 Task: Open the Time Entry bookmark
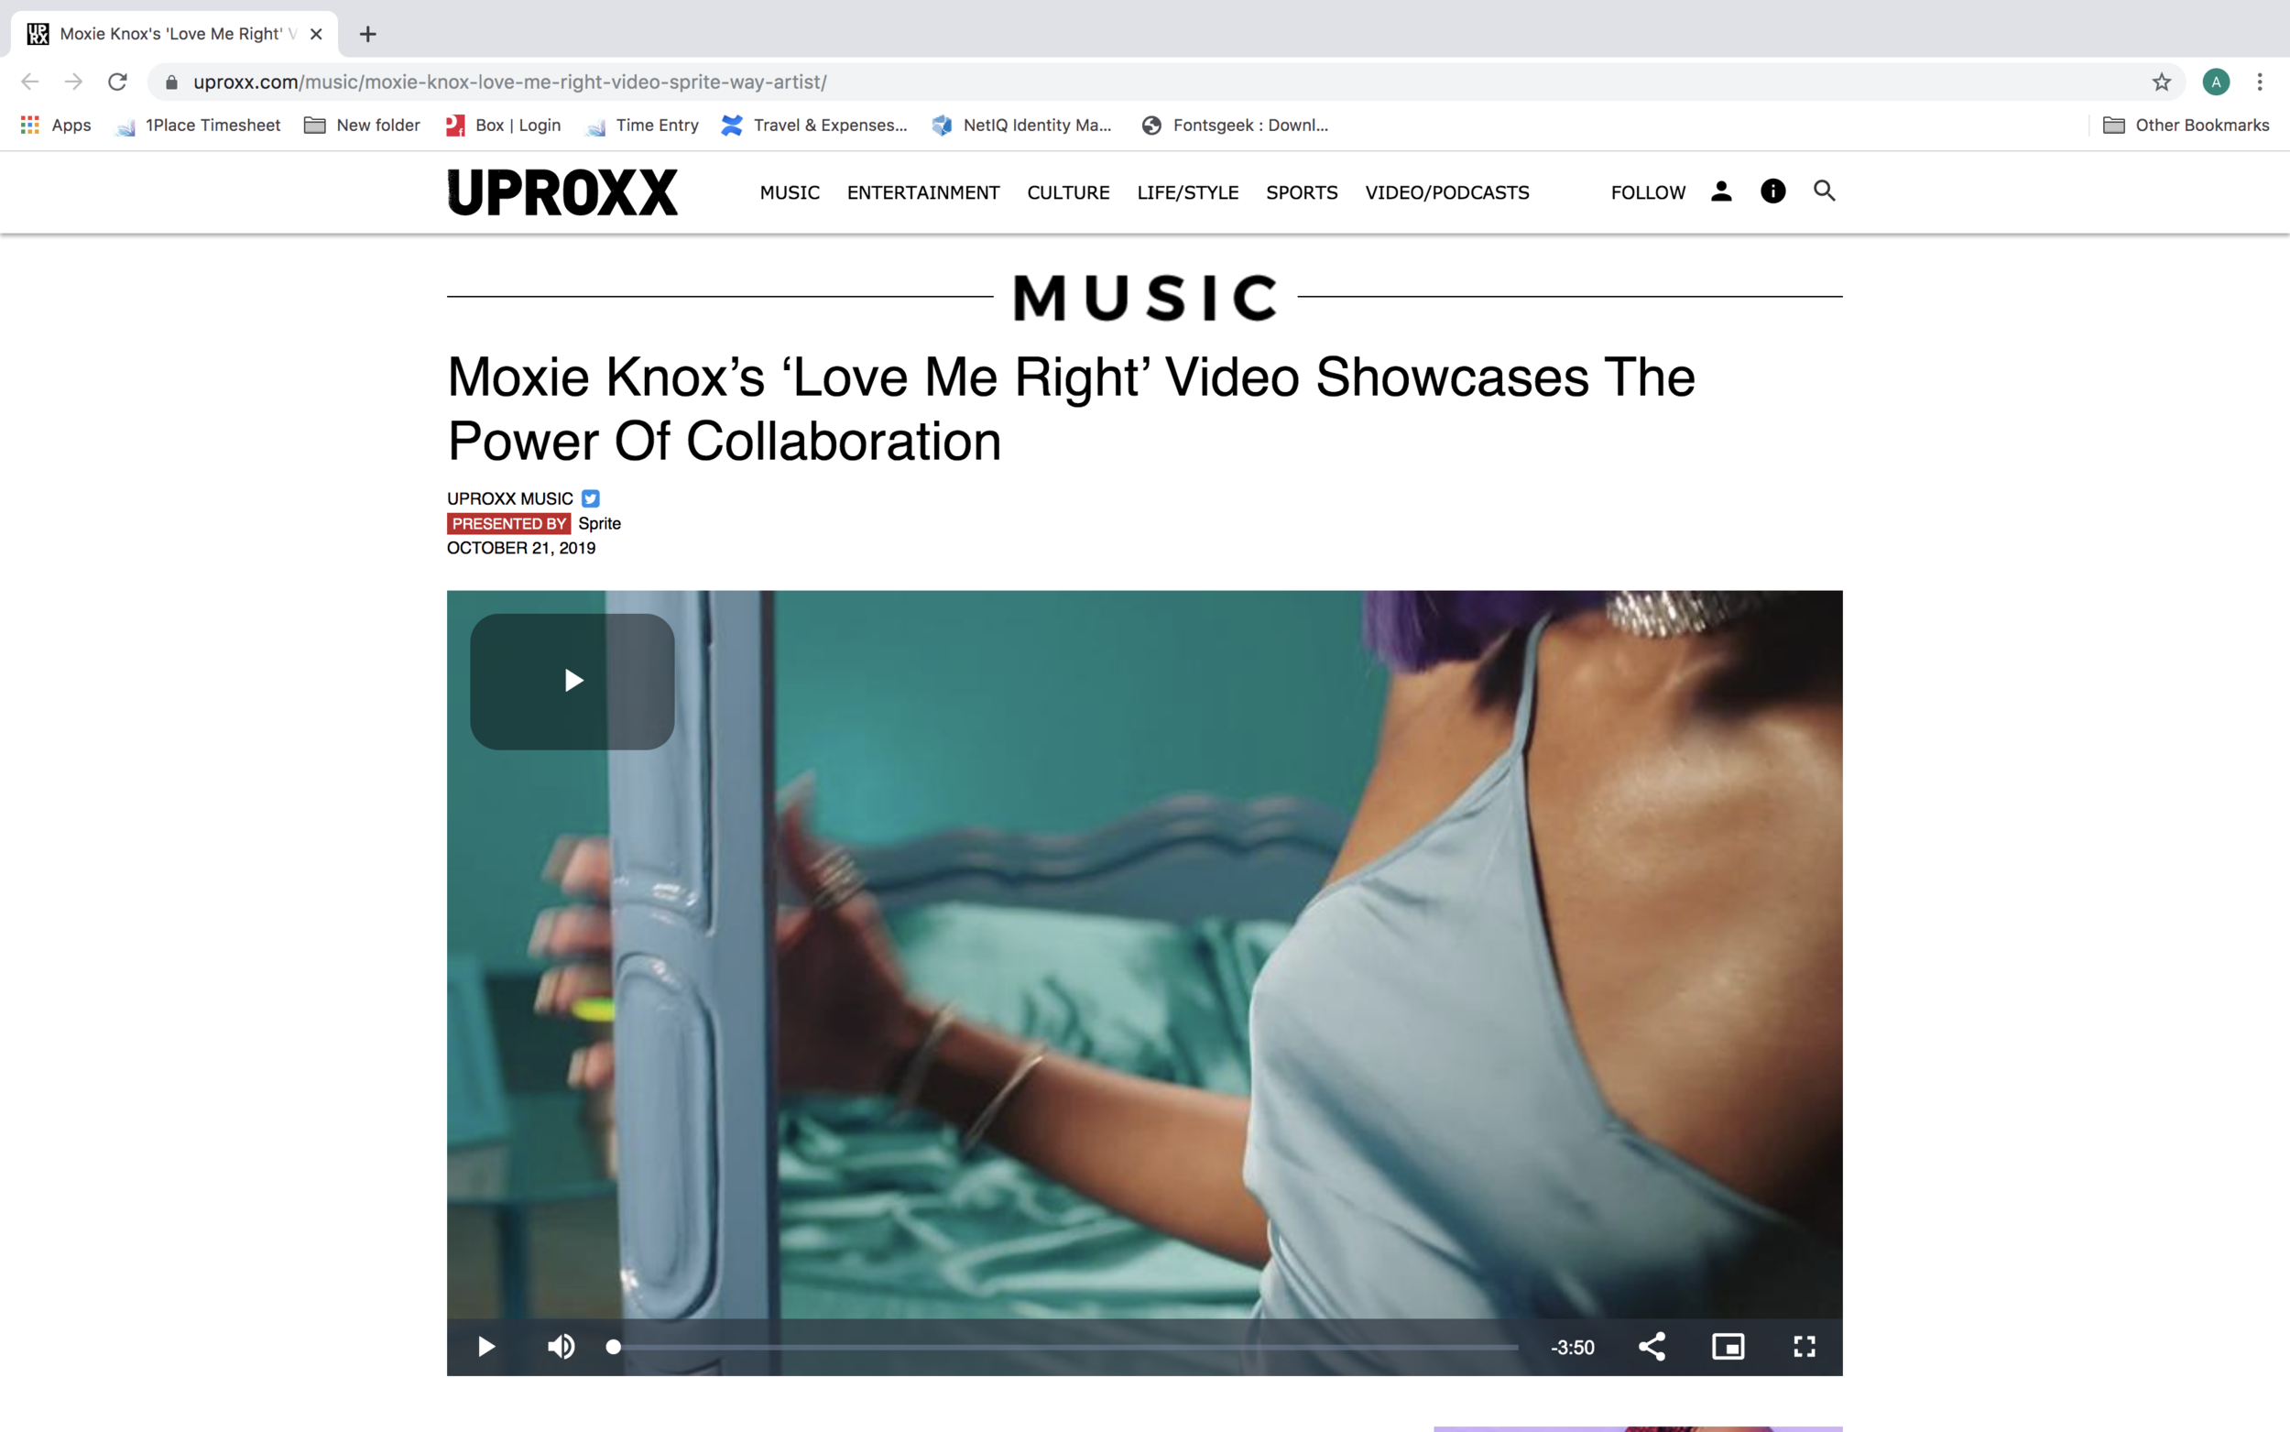click(x=642, y=125)
